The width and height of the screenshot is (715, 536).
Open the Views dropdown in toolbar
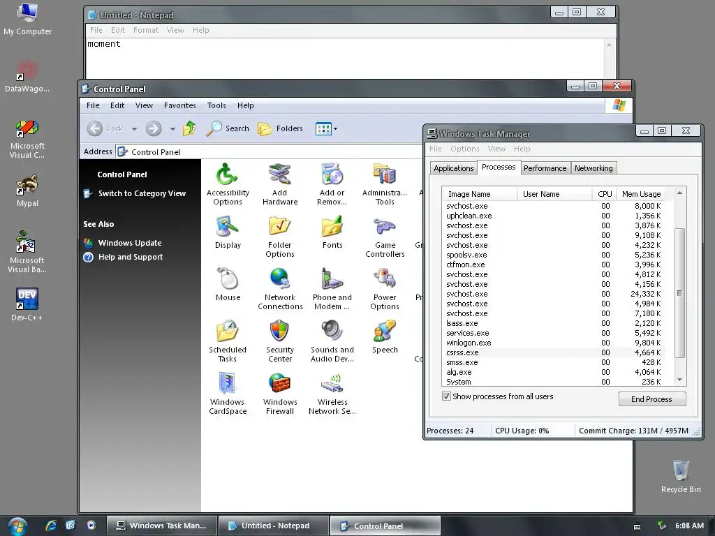tap(327, 128)
